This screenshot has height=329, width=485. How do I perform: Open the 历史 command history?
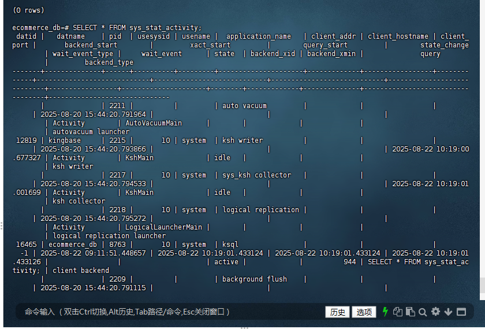(337, 312)
